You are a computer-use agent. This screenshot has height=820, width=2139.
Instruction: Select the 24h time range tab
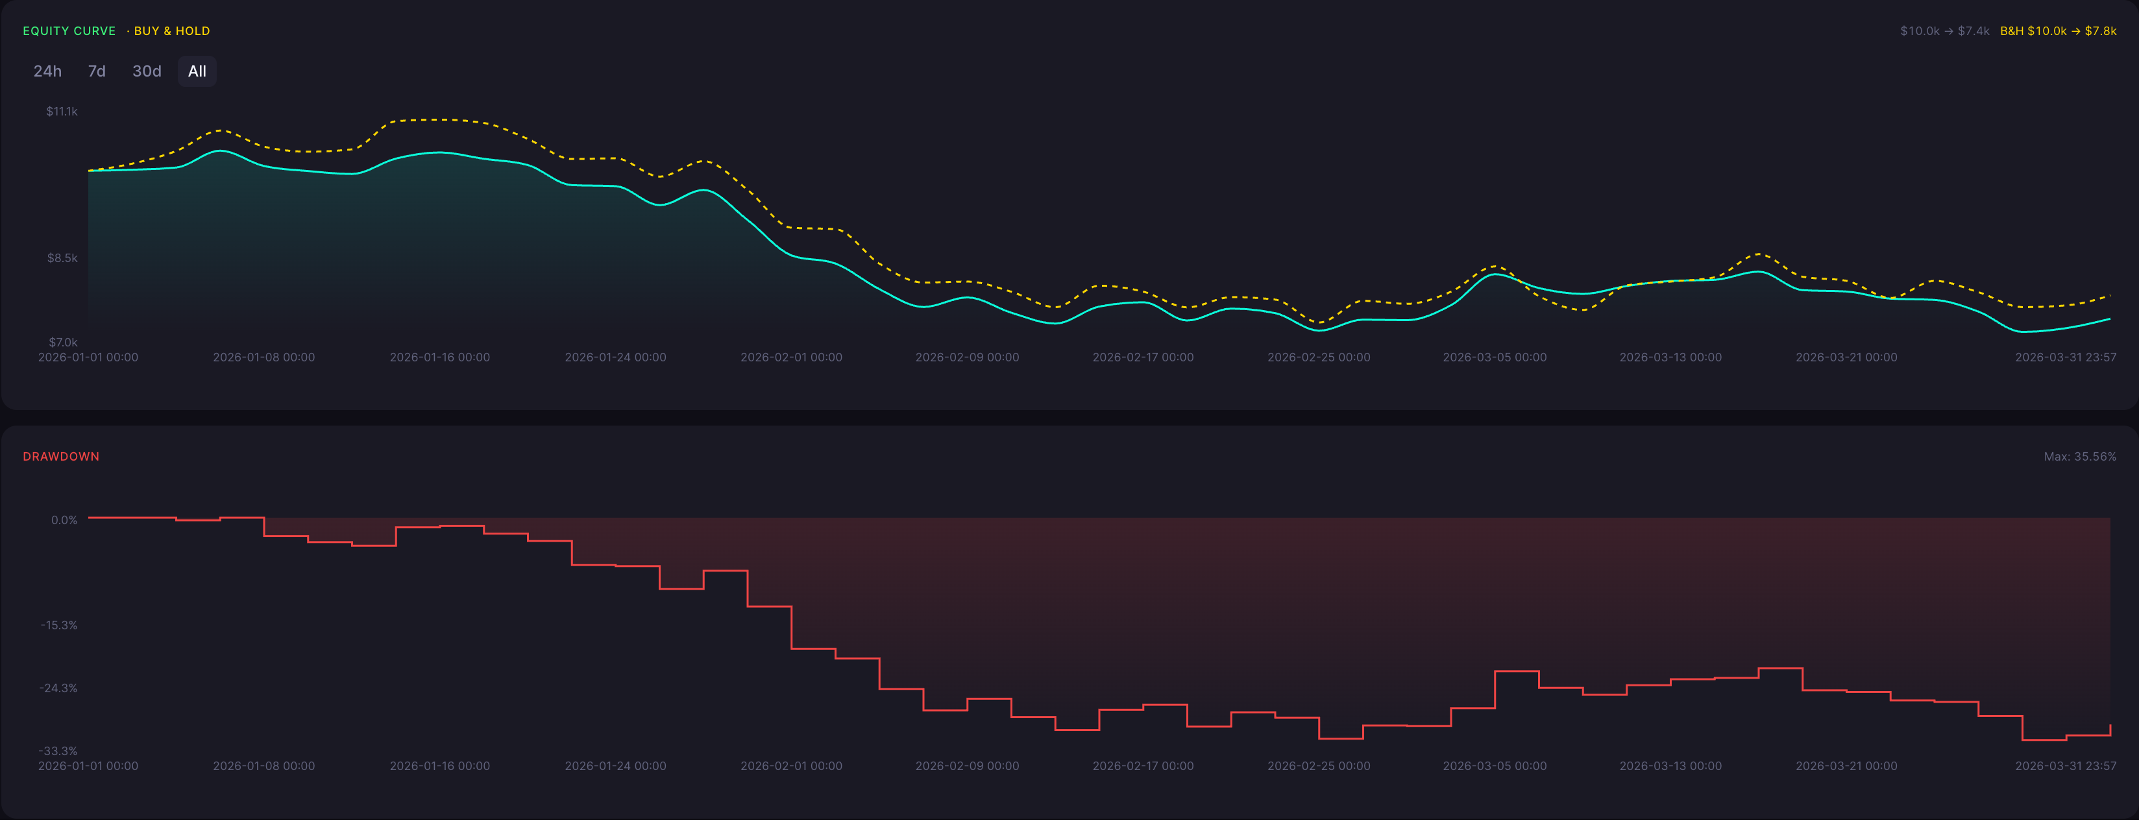(x=47, y=71)
